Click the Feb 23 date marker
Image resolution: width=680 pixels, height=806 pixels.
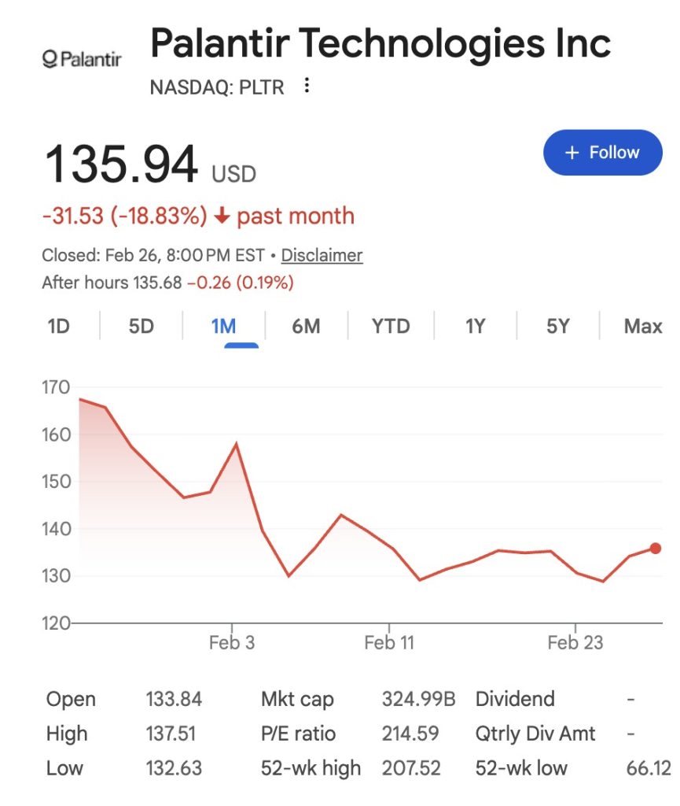(575, 643)
